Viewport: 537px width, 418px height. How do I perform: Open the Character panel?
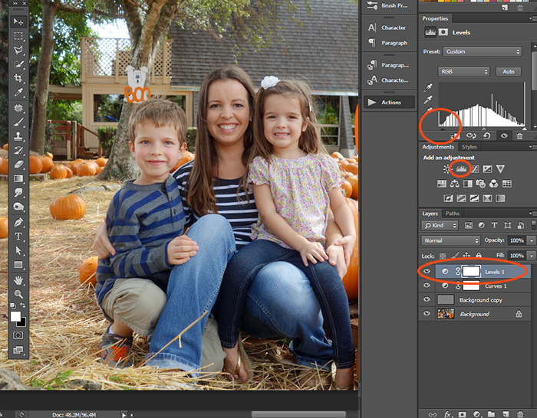[389, 28]
